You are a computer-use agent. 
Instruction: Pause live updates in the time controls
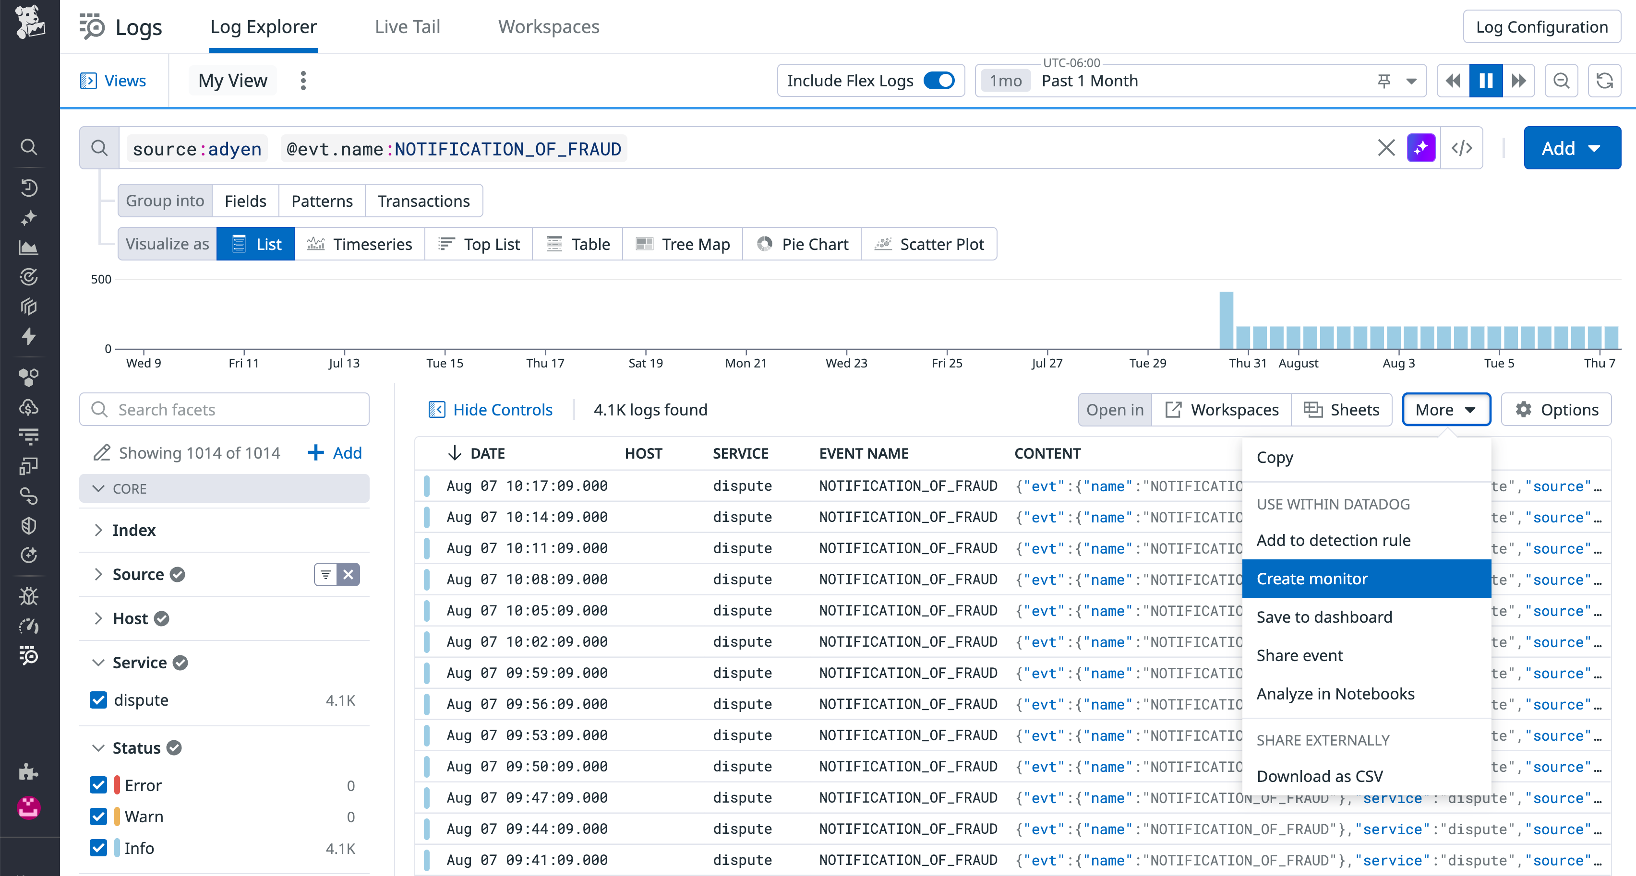[1485, 81]
